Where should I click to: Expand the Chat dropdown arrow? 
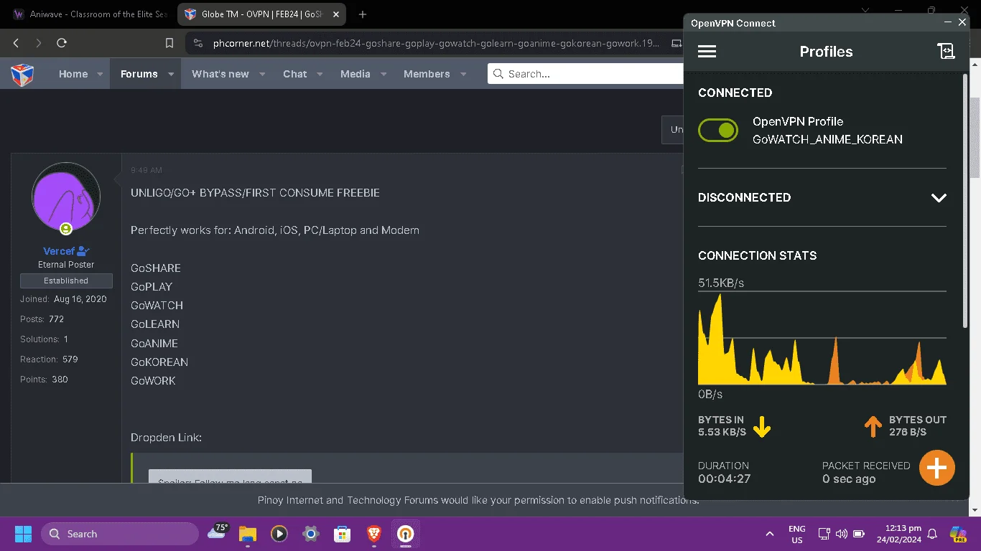click(x=320, y=74)
